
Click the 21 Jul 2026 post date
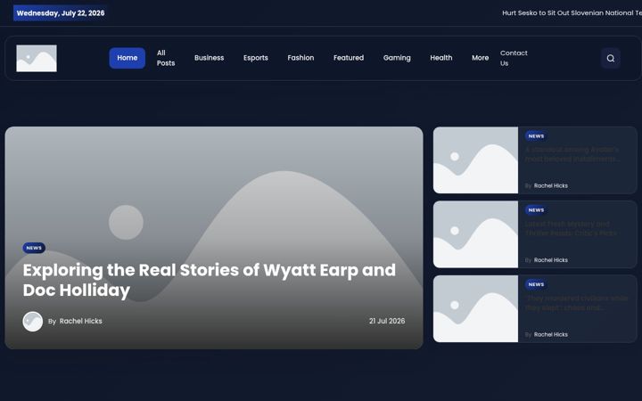pyautogui.click(x=387, y=321)
